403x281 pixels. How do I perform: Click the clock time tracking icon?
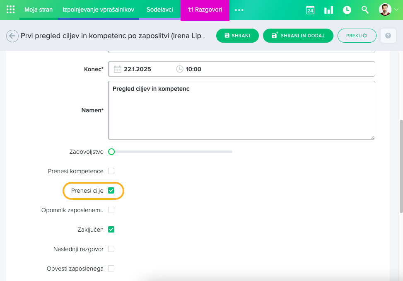[347, 10]
